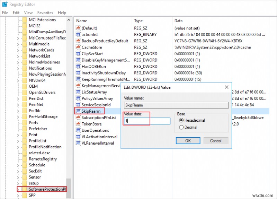Select the SPP key in tree
The image size is (277, 199).
tap(32, 195)
